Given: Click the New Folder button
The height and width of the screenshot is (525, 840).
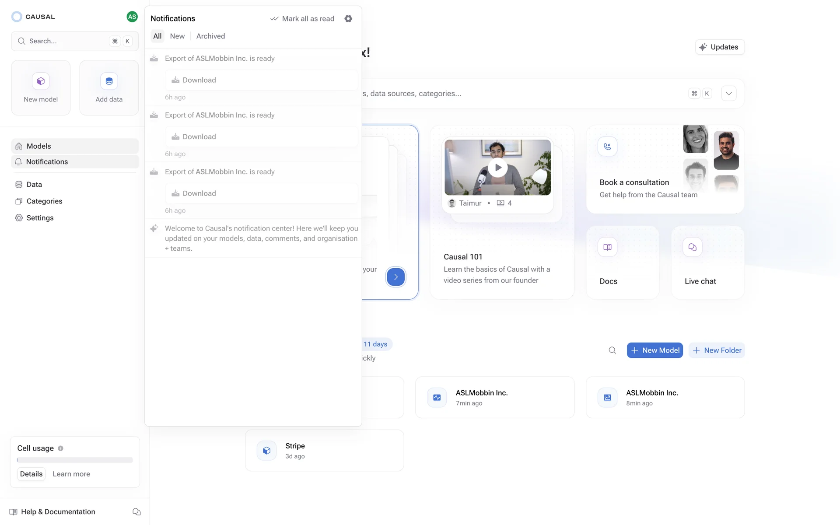Looking at the screenshot, I should pyautogui.click(x=717, y=350).
